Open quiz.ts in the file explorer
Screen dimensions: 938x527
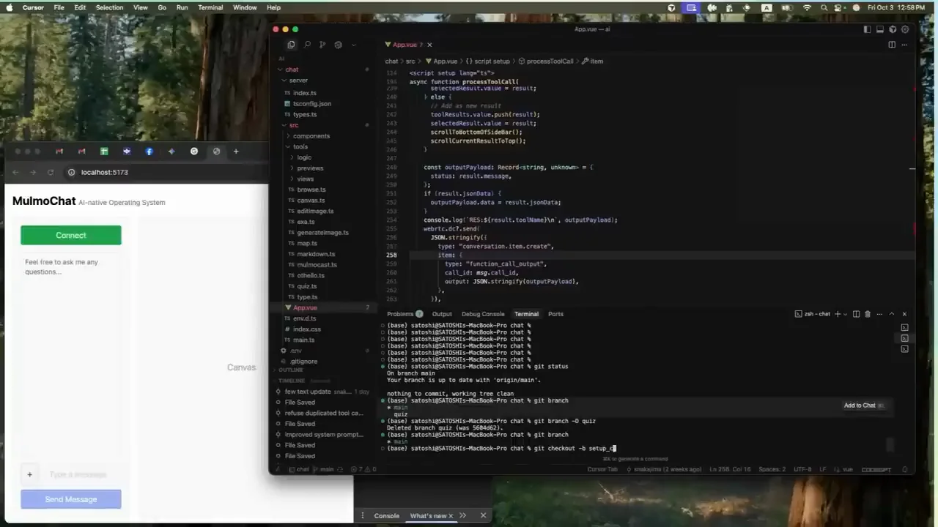[x=307, y=286]
